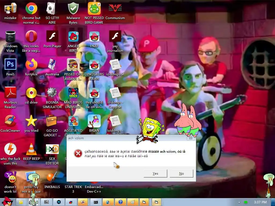This screenshot has height=206, width=275.
Task: Select the Malware Bytes shield icon
Action: click(x=73, y=9)
